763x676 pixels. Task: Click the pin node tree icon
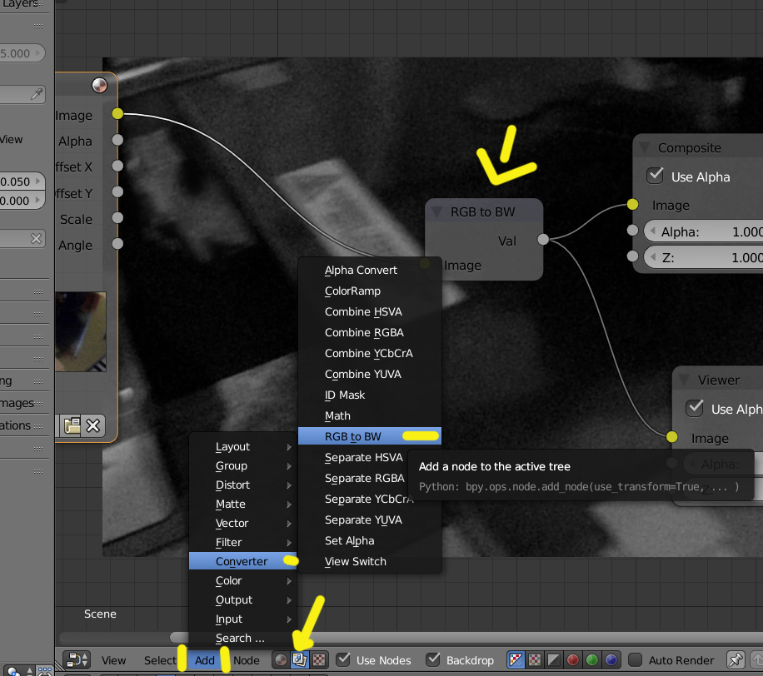(x=736, y=660)
